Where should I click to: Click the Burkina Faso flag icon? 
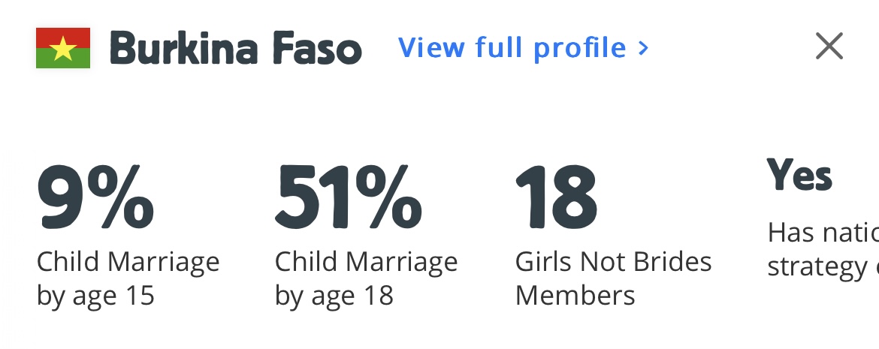(63, 48)
